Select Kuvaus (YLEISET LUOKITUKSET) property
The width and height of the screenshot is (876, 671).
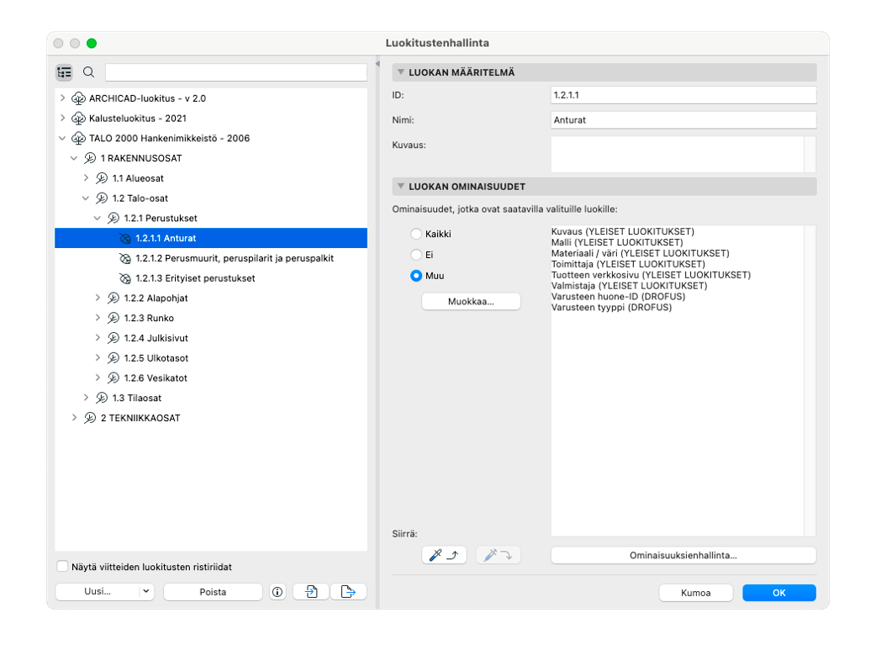click(622, 231)
